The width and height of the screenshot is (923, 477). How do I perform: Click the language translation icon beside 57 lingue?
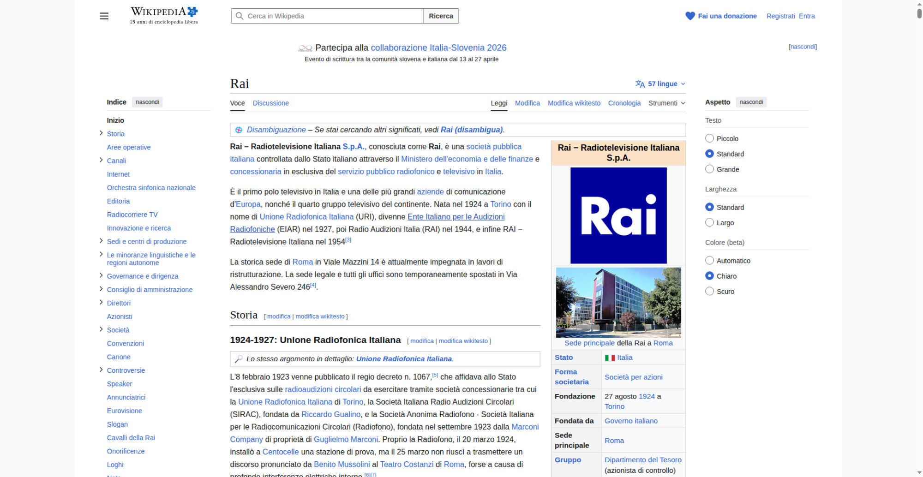pyautogui.click(x=640, y=84)
